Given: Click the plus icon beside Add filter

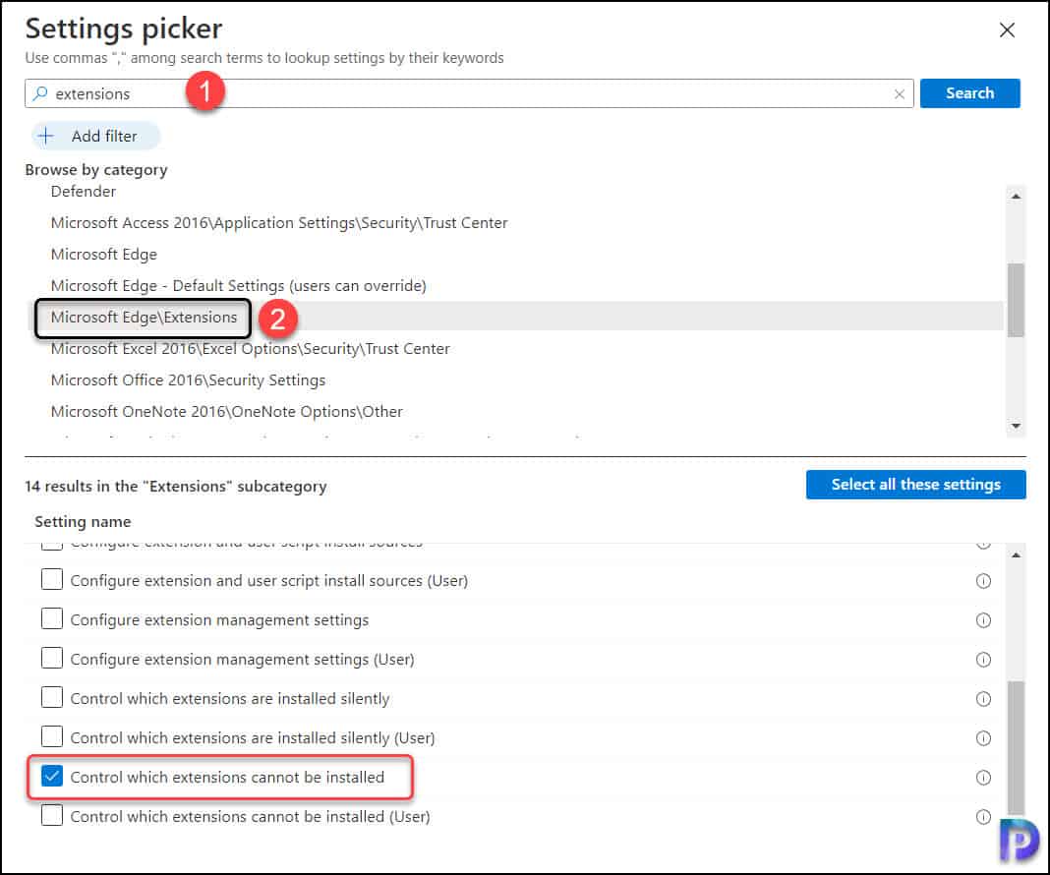Looking at the screenshot, I should tap(47, 136).
